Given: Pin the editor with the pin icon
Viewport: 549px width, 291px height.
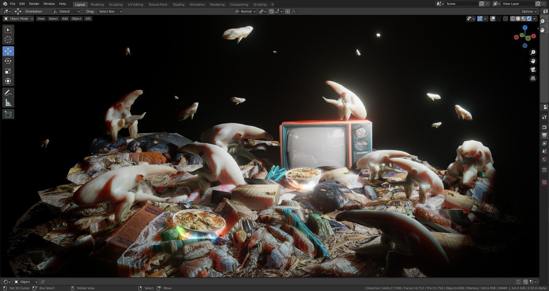Looking at the screenshot, I should [x=43, y=282].
